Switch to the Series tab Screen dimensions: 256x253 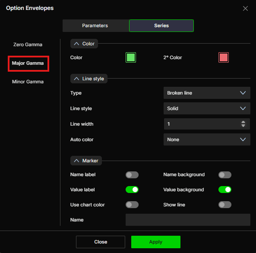point(161,25)
